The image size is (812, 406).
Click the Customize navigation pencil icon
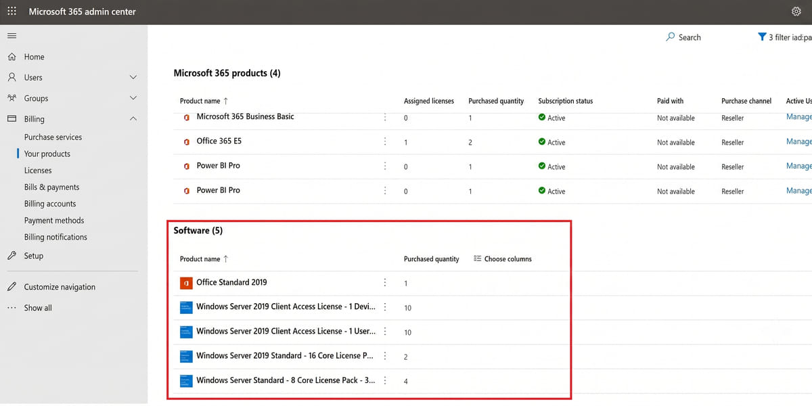(x=12, y=287)
